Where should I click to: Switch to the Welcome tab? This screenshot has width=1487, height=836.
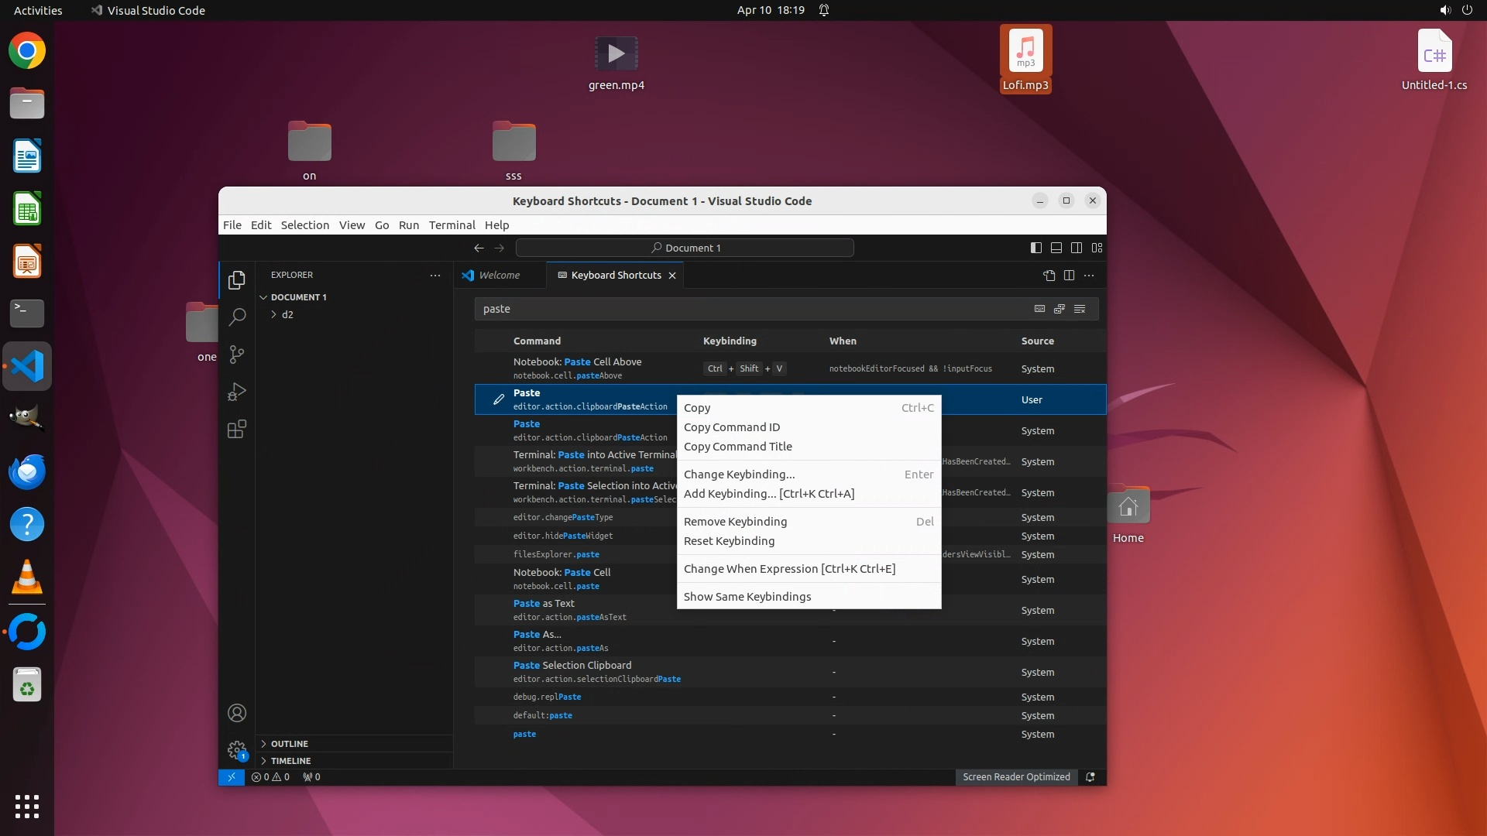498,275
